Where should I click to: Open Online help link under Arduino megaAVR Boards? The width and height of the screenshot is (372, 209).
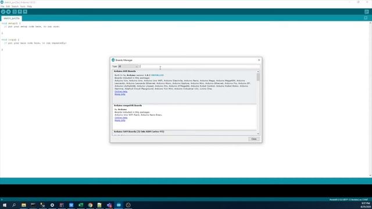(x=121, y=117)
